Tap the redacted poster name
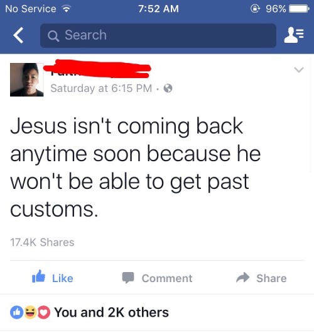 click(97, 69)
